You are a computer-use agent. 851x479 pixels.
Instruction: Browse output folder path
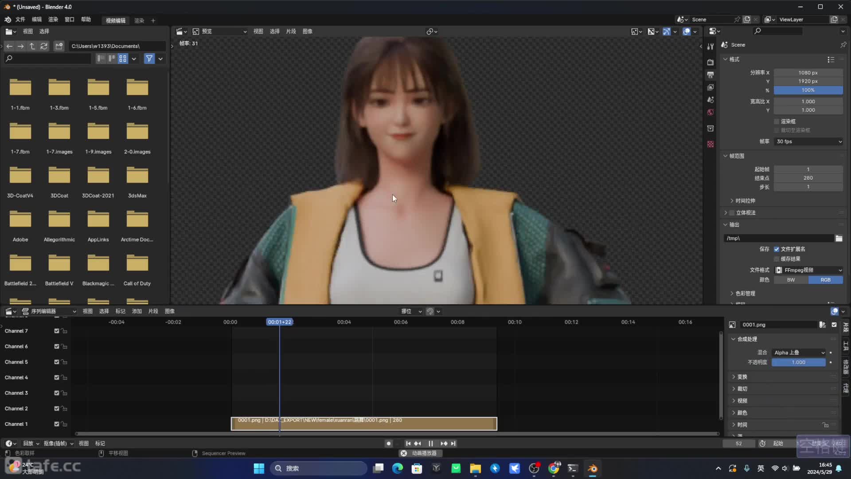839,239
